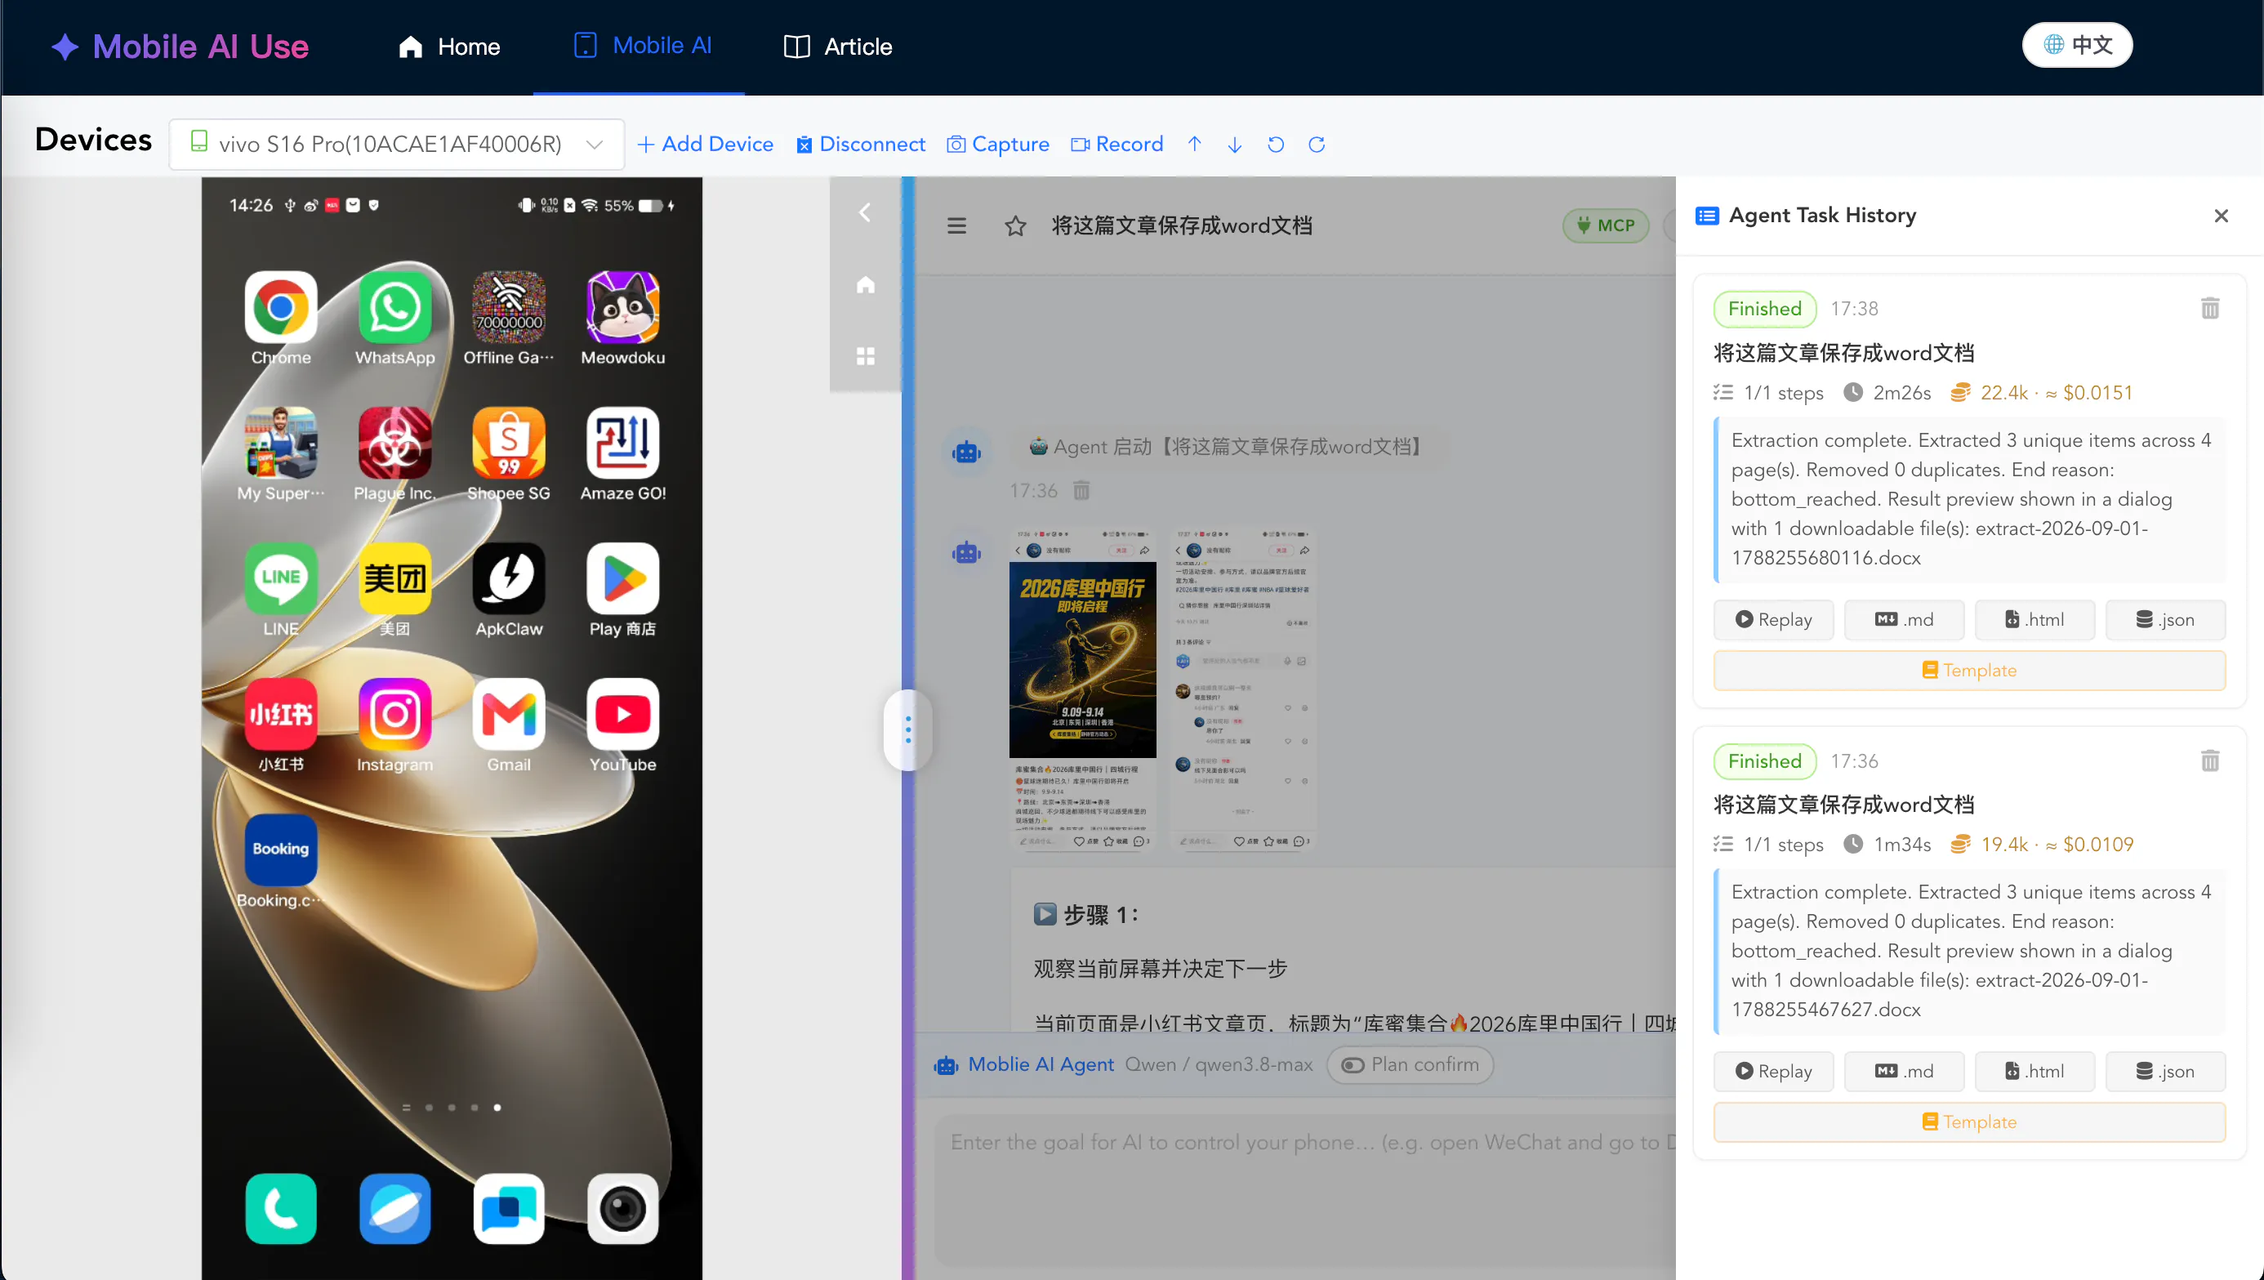Viewport: 2264px width, 1280px height.
Task: Toggle the Plan confirm switch
Action: pos(1410,1064)
